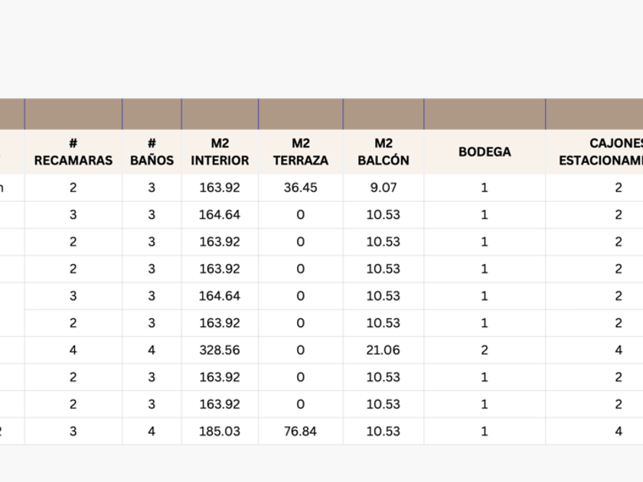
Task: Click the CAJONES ESTACIONAMIENTO header cell
Action: point(605,151)
